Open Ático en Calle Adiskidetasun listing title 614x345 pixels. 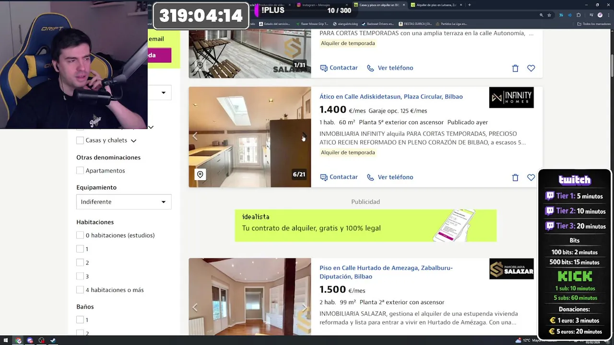[391, 97]
